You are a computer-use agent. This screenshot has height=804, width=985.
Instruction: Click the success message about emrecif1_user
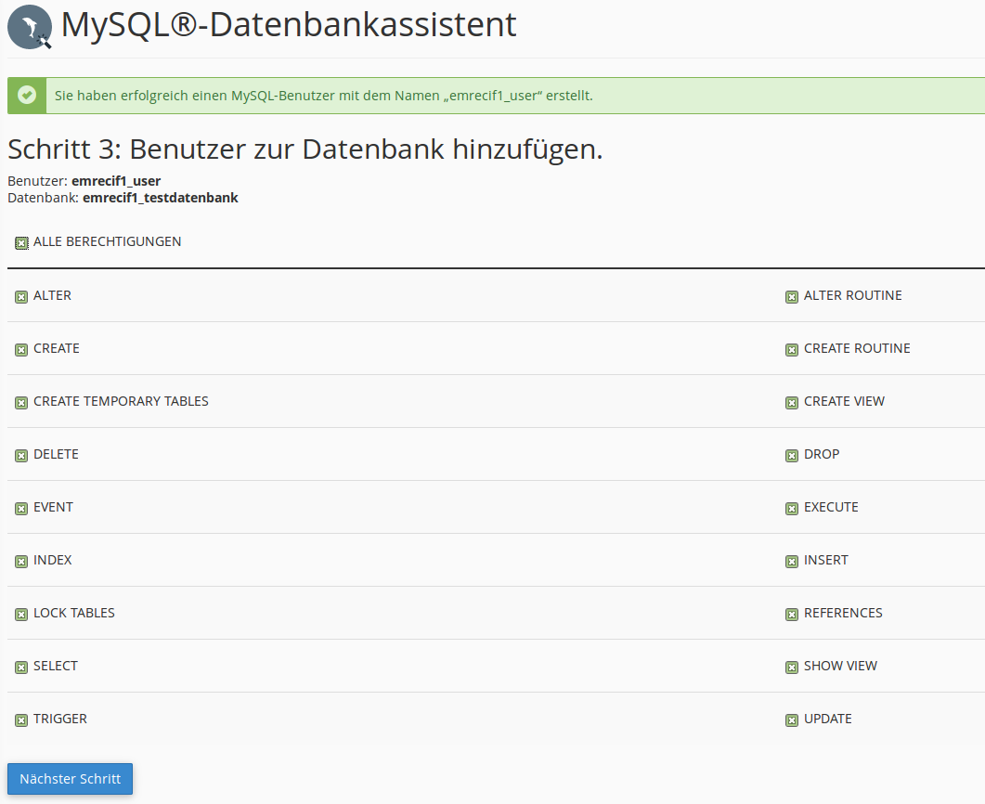point(323,96)
